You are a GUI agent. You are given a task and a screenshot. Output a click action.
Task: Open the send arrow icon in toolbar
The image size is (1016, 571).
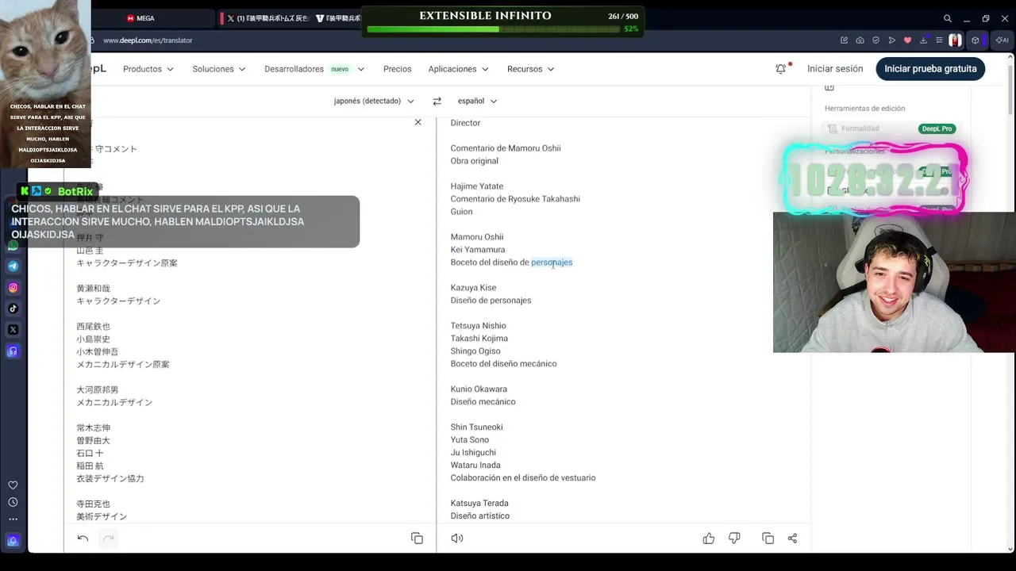pos(892,40)
